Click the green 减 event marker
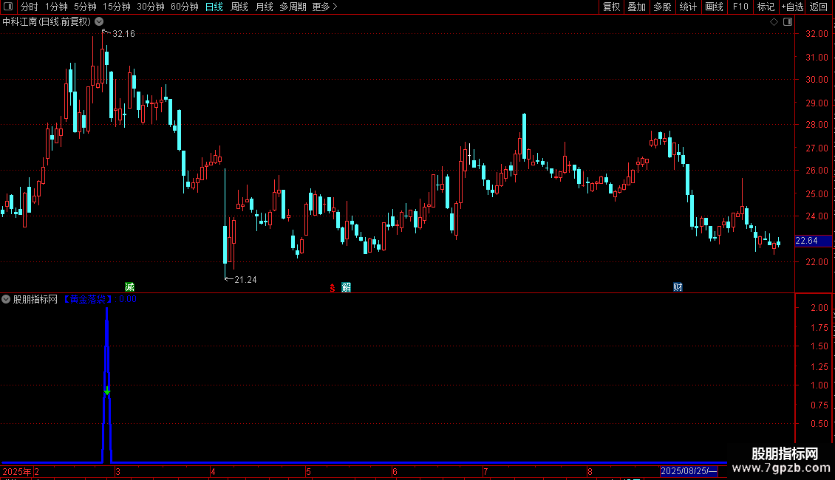 [129, 287]
